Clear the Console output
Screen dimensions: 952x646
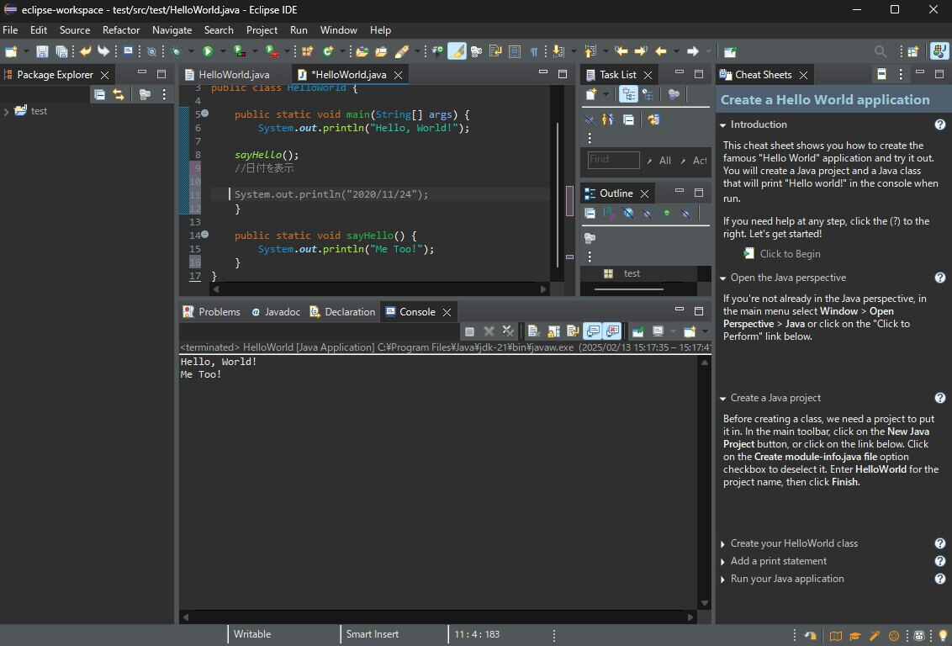[532, 331]
